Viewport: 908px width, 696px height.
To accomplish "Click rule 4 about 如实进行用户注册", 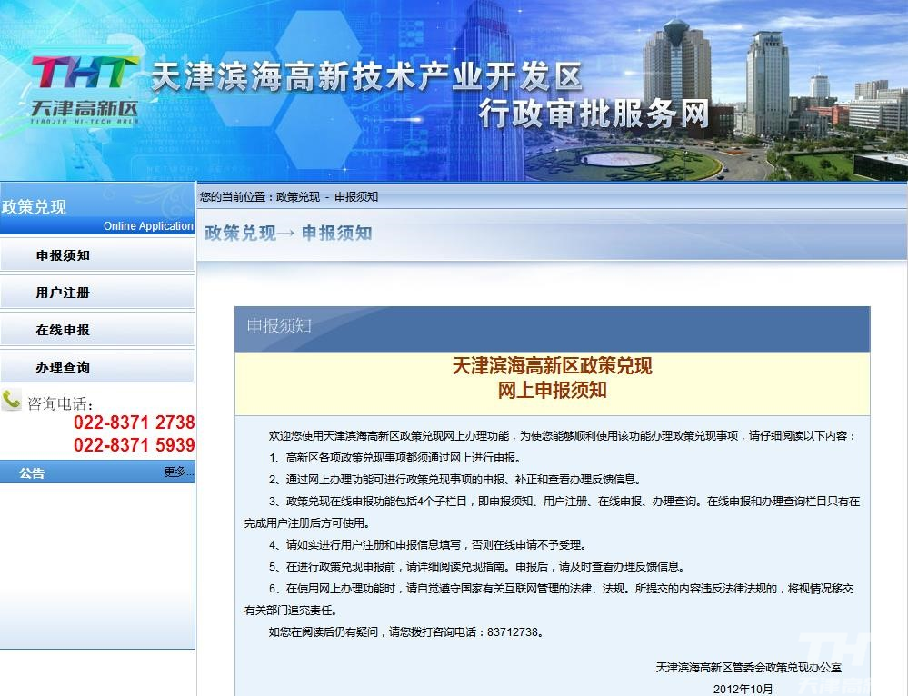I will (x=428, y=545).
